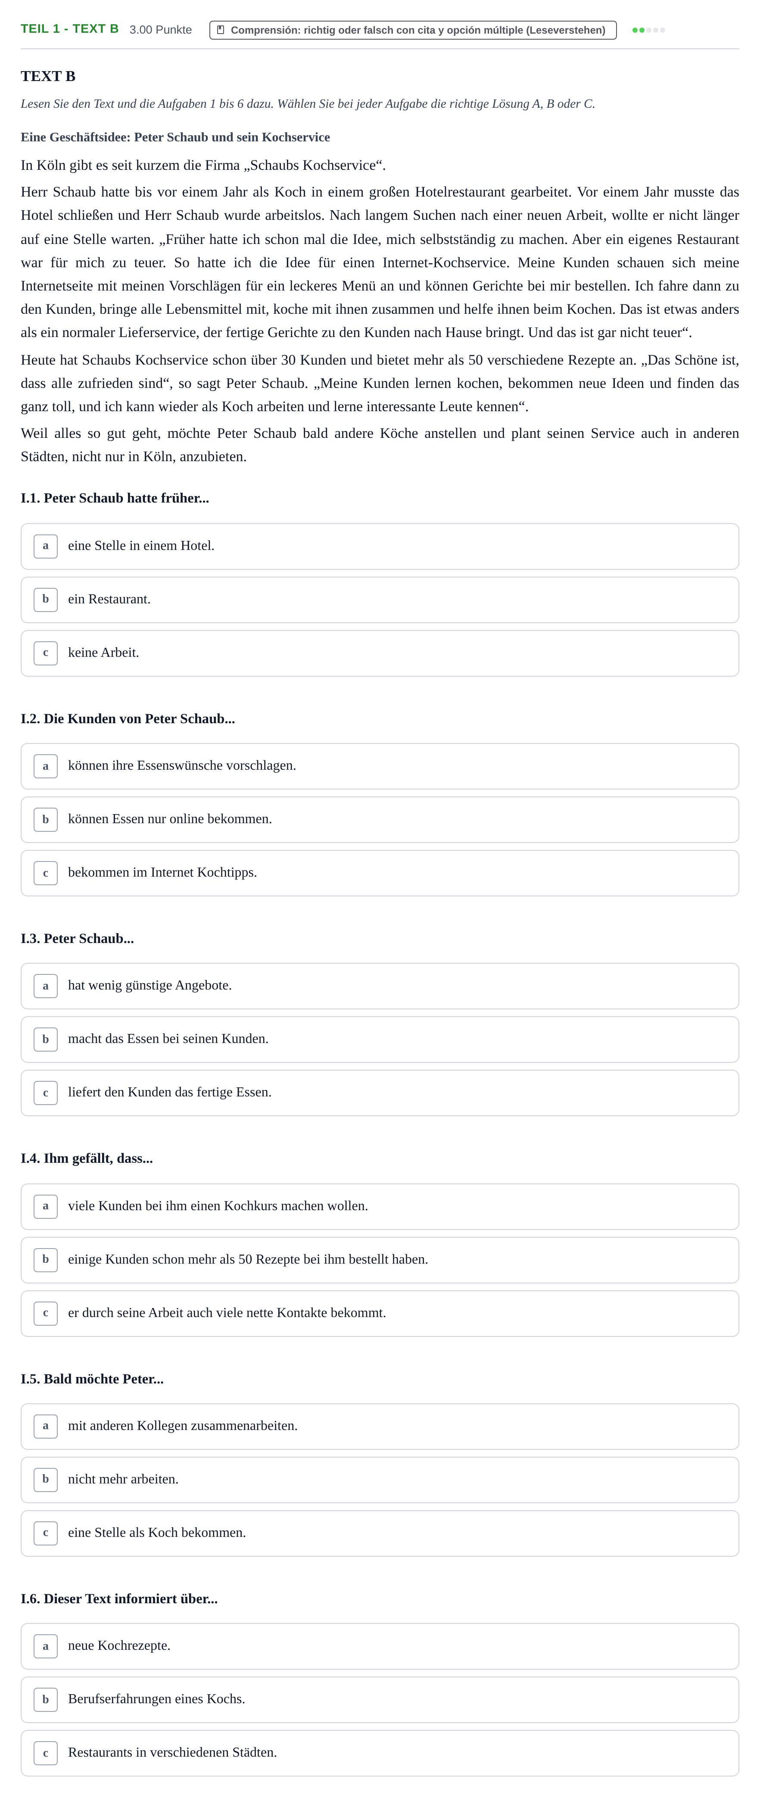Select 'mit anderen Kollegen zusammenarbeiten' answer

pyautogui.click(x=380, y=1426)
